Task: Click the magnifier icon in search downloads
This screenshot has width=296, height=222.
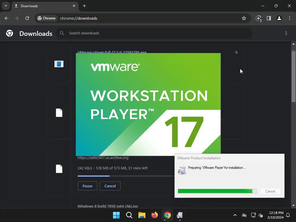Action: [x=62, y=33]
